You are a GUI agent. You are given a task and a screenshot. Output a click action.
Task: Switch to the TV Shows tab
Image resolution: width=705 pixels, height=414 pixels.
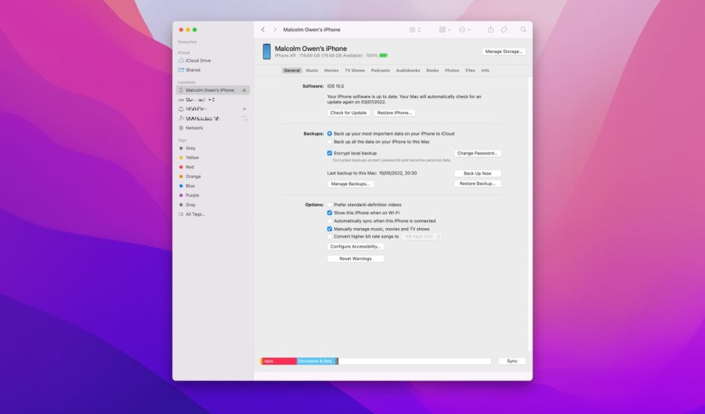tap(355, 71)
